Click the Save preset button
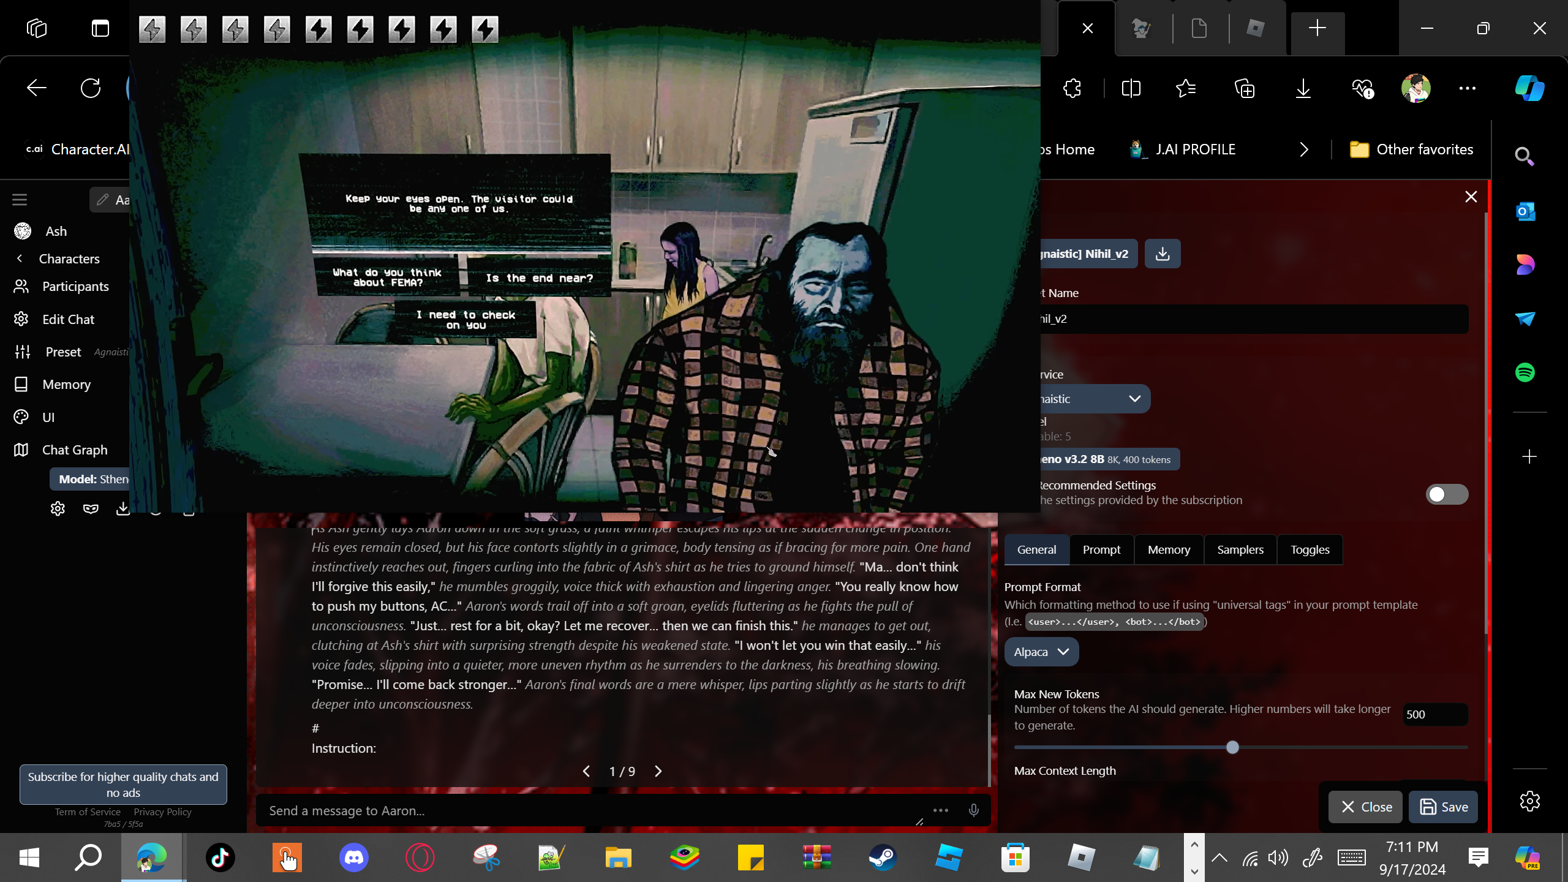 [1443, 807]
